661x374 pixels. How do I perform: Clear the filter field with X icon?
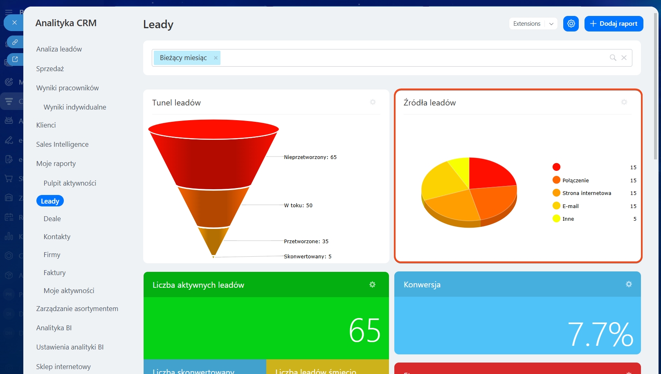point(624,58)
